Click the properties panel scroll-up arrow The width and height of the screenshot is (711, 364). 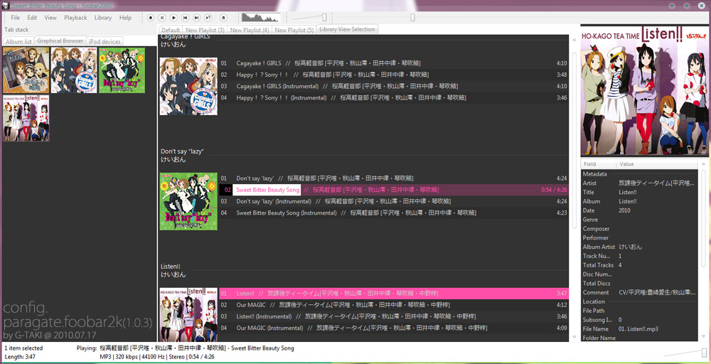tap(704, 164)
